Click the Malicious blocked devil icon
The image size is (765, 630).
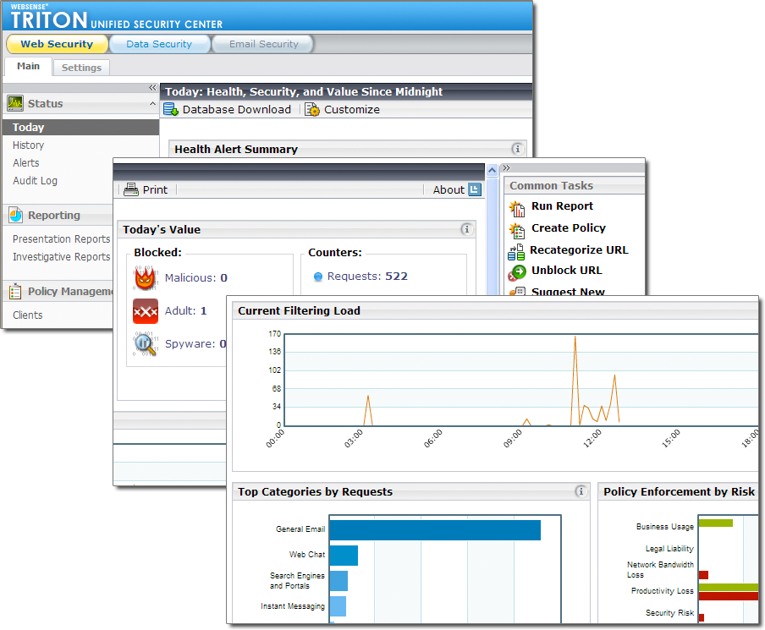point(146,278)
